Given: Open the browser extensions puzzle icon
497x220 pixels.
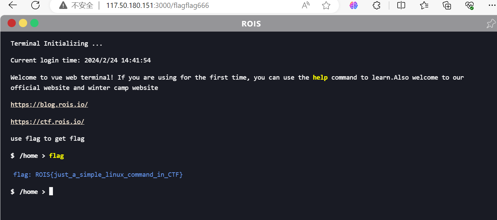Looking at the screenshot, I should [377, 5].
